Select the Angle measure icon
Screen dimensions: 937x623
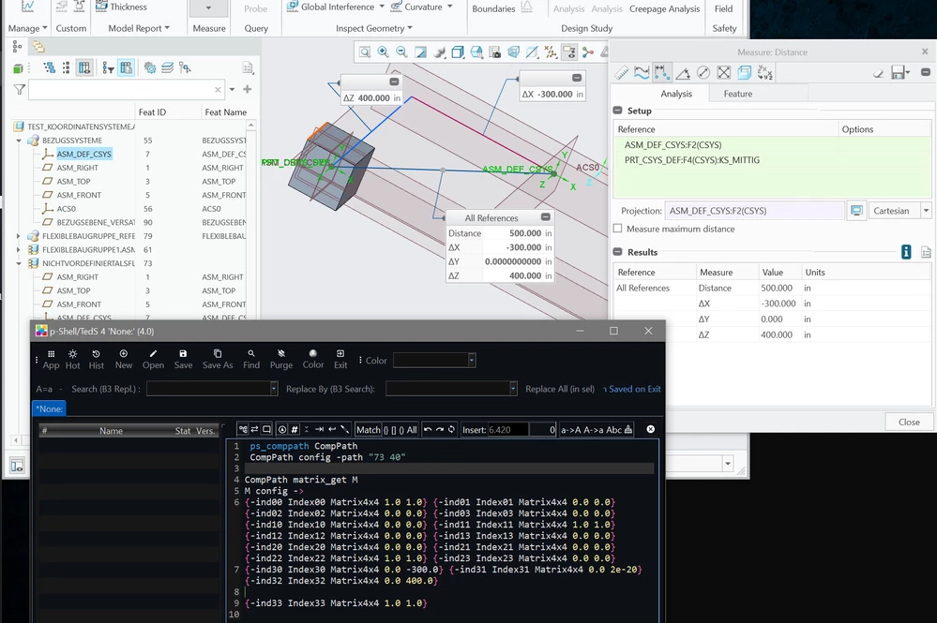pyautogui.click(x=683, y=73)
